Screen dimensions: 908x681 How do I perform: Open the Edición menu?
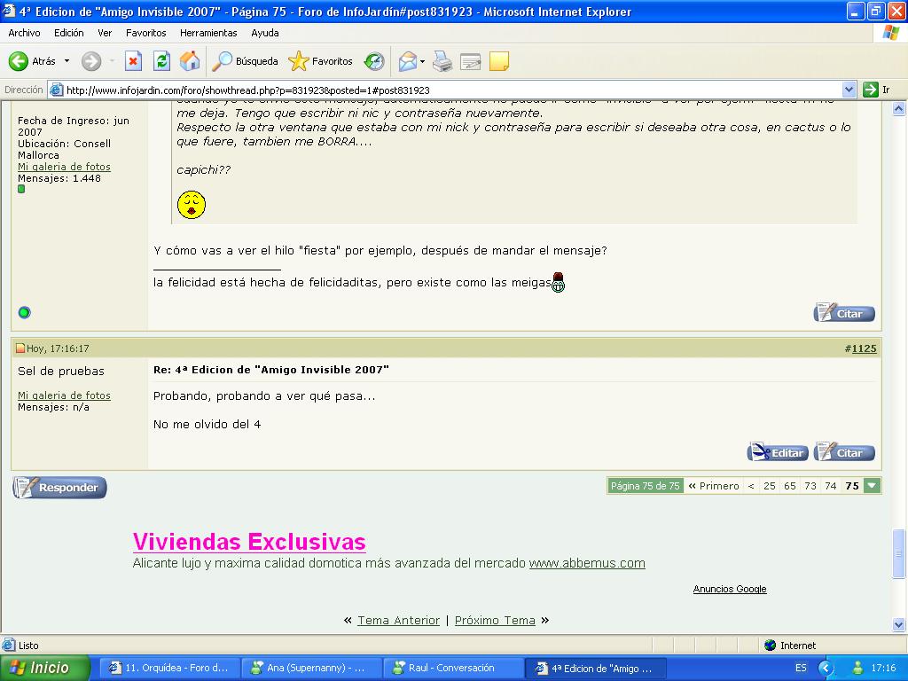69,33
